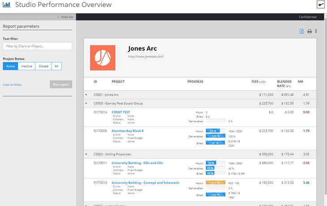
Task: Print the report using printer icon
Action: (x=310, y=31)
